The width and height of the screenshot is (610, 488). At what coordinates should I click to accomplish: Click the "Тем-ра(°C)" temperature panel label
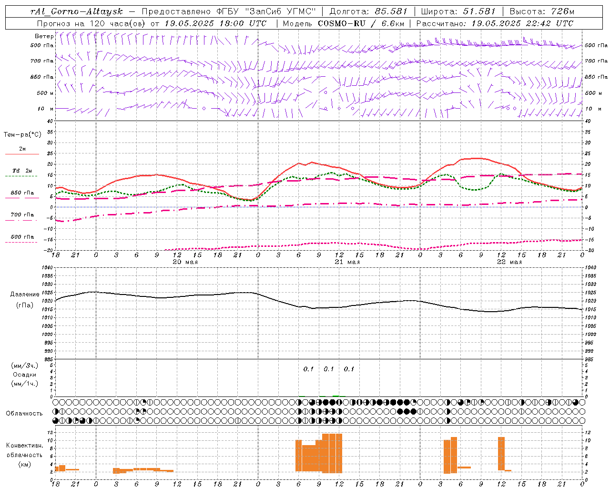[x=22, y=135]
